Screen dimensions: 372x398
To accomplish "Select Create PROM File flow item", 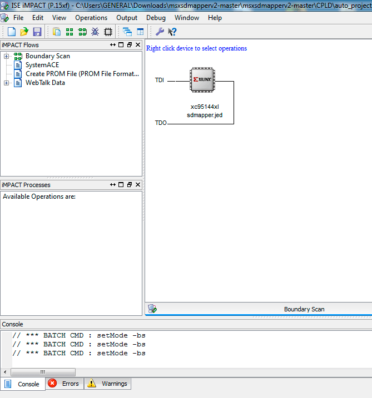I will coord(82,74).
